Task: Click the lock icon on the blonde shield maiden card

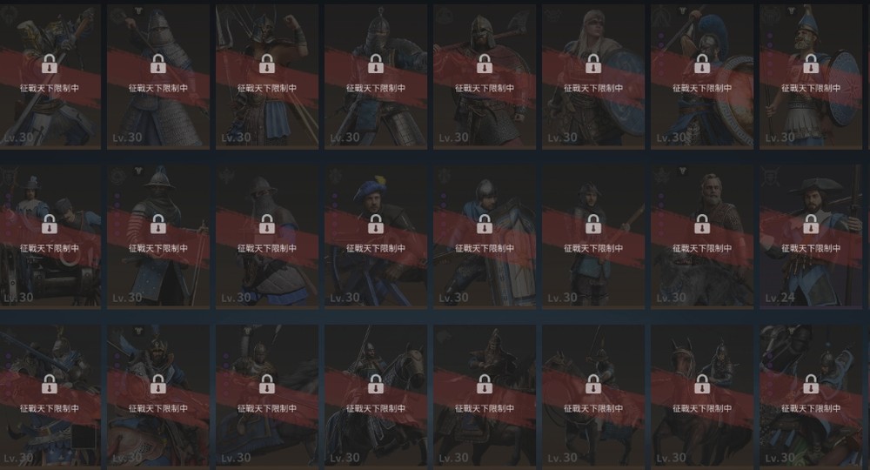Action: (593, 64)
